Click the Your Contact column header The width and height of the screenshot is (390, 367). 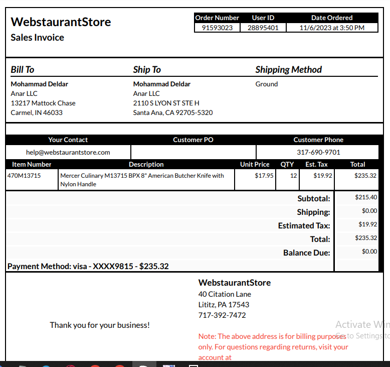(68, 140)
